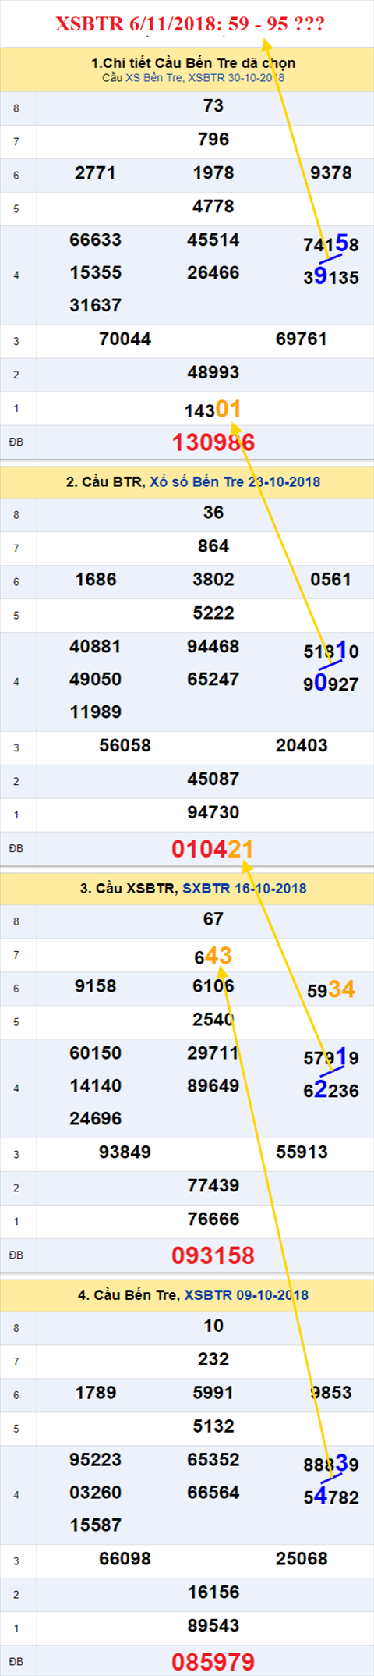Click the number '5934'
The width and height of the screenshot is (374, 1676).
(330, 989)
